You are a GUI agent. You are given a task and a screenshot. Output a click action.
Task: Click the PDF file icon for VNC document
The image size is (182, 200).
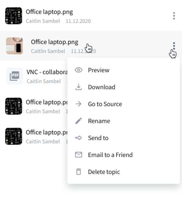pos(15,76)
